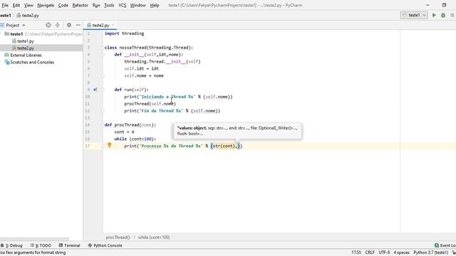Open the Python Console tool window

point(105,245)
